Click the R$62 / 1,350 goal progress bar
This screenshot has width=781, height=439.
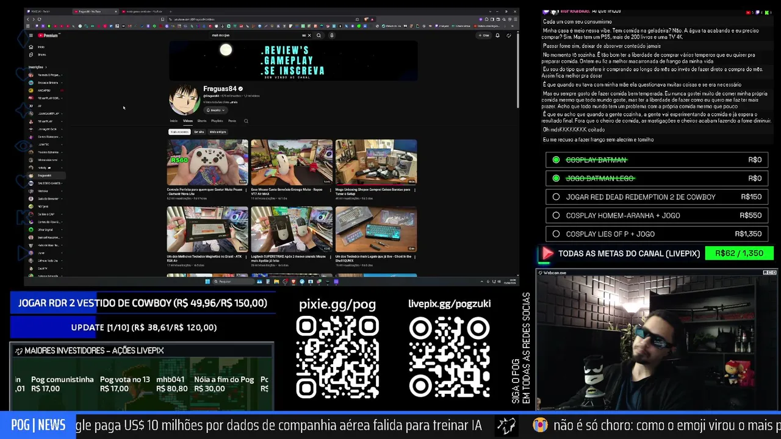point(740,253)
